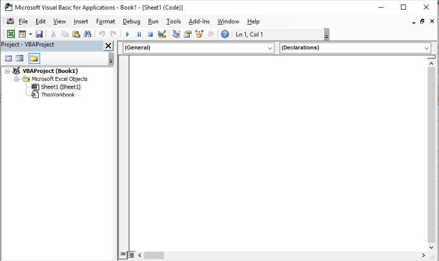Image resolution: width=439 pixels, height=261 pixels.
Task: Click the Break pause icon
Action: pyautogui.click(x=139, y=34)
